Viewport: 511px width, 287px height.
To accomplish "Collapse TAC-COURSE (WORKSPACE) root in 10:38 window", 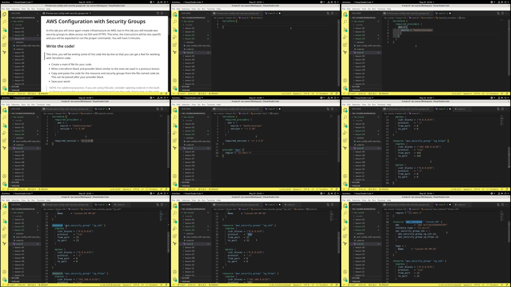I will pos(193,113).
